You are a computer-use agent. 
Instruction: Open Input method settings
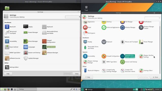(11, 47)
